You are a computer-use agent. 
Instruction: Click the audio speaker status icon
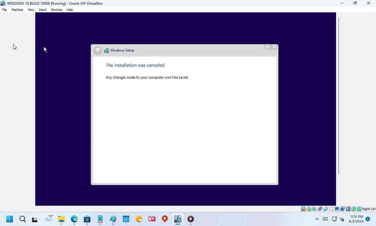coord(314,209)
